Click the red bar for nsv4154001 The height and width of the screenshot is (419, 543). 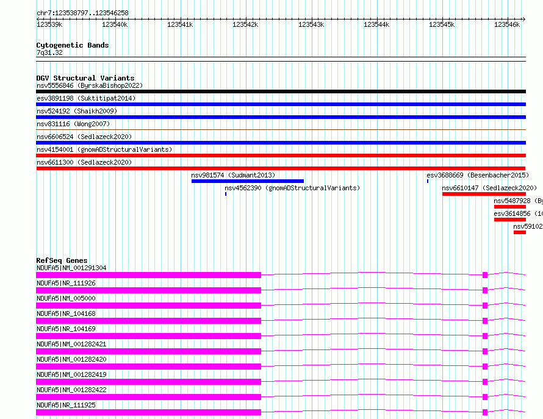(x=281, y=156)
